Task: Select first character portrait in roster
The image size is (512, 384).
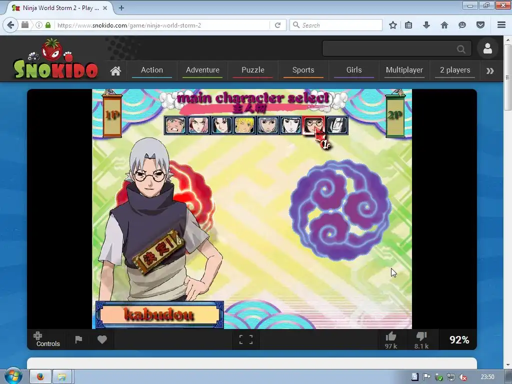Action: tap(175, 125)
